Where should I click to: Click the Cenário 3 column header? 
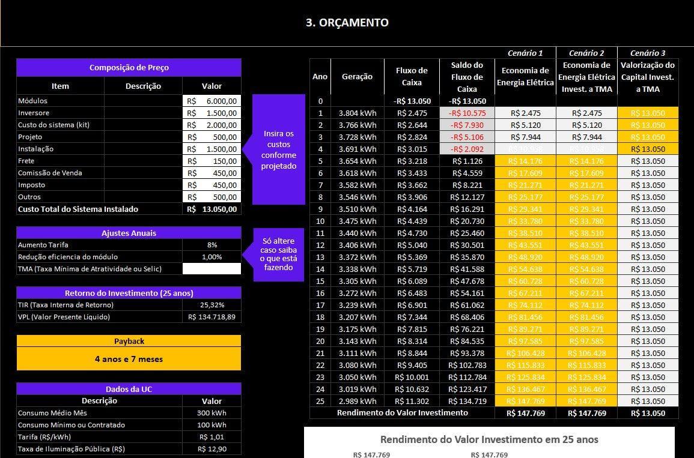pos(648,53)
